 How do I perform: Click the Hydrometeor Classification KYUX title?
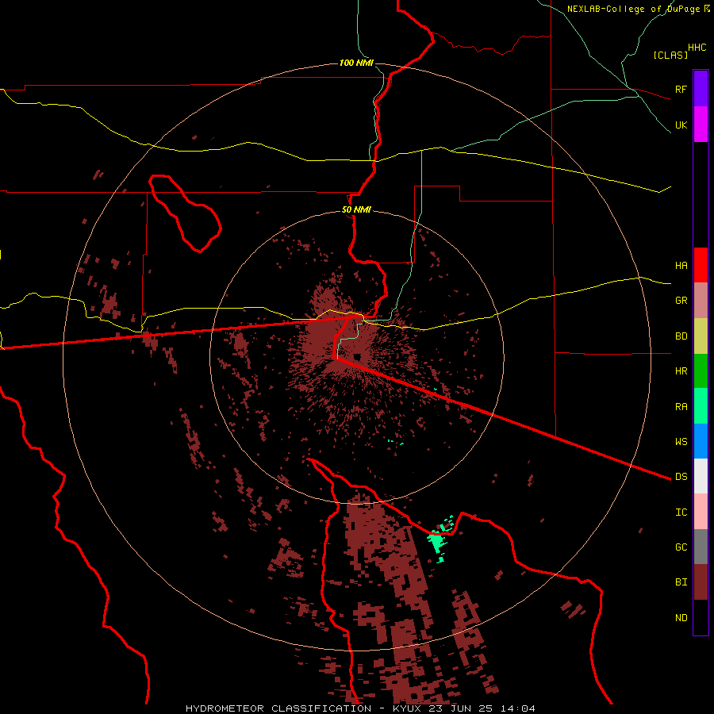click(360, 708)
